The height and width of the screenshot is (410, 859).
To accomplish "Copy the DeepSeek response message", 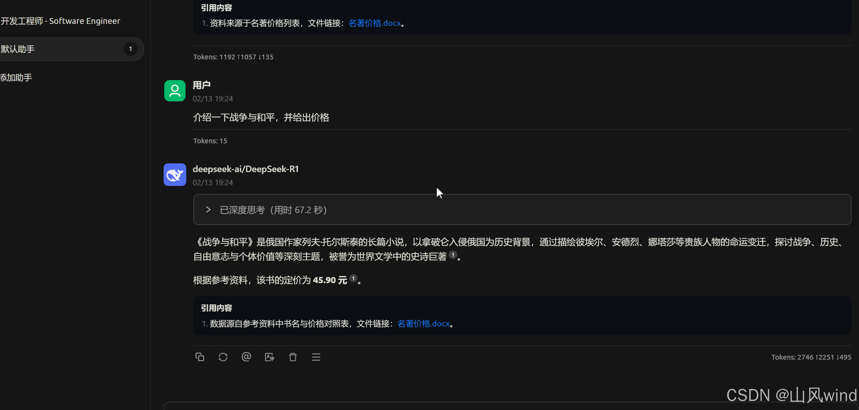I will 199,357.
